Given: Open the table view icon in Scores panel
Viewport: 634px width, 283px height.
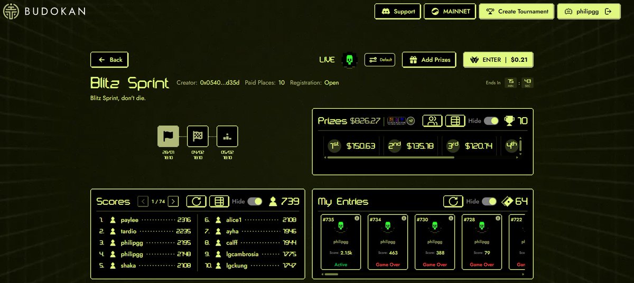Looking at the screenshot, I should 219,201.
